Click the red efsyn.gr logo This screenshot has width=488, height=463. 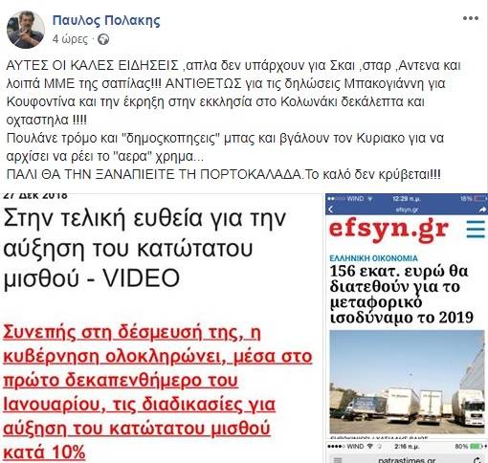388,229
